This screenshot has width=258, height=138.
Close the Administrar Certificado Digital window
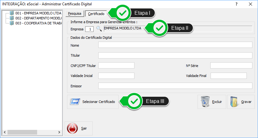click(x=251, y=4)
